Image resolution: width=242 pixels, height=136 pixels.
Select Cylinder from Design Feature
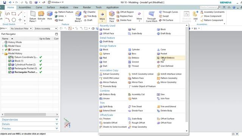(134, 49)
